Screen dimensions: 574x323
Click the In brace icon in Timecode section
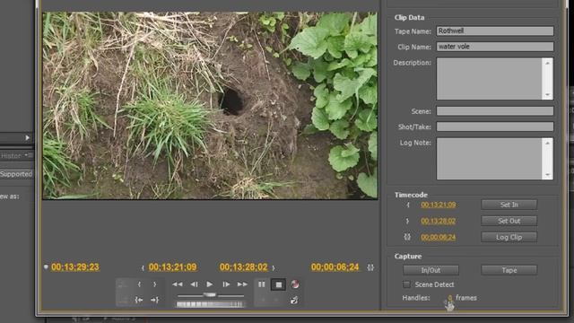click(x=408, y=205)
